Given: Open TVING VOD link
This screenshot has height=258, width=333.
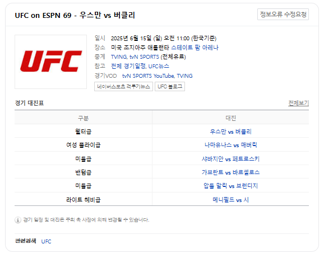Looking at the screenshot, I should 184,76.
